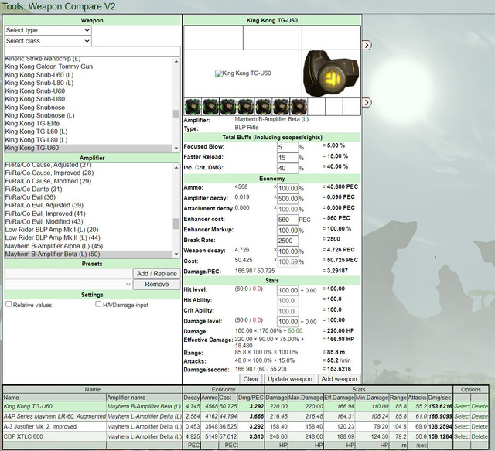
Task: Click the Add weapon button
Action: coord(339,378)
